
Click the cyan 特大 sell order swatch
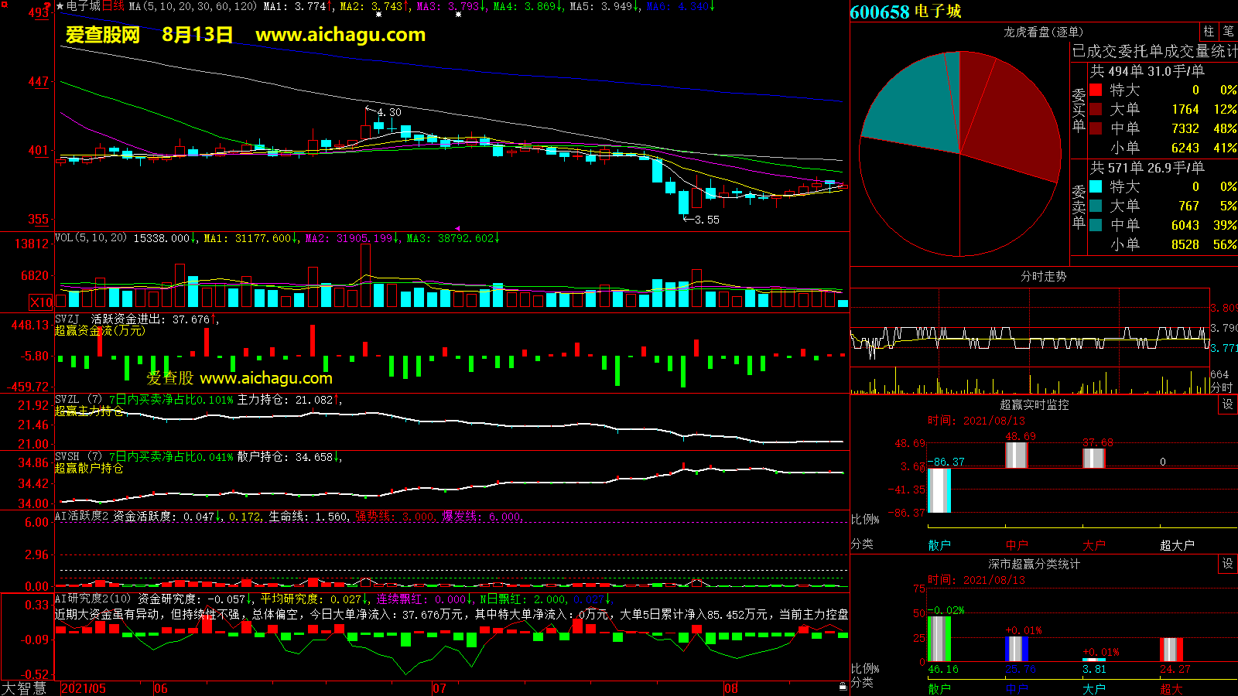[1096, 186]
